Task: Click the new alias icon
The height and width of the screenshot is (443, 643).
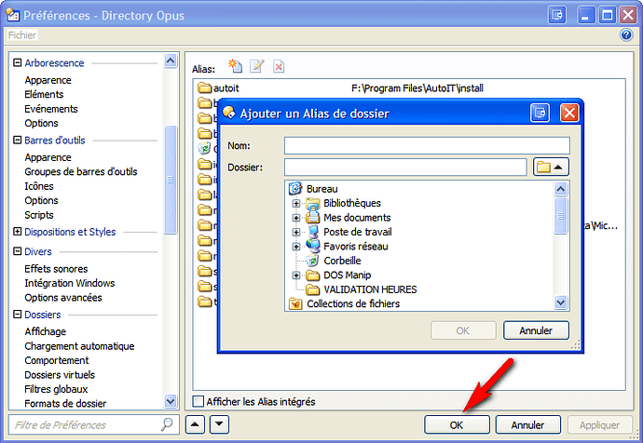Action: (236, 66)
